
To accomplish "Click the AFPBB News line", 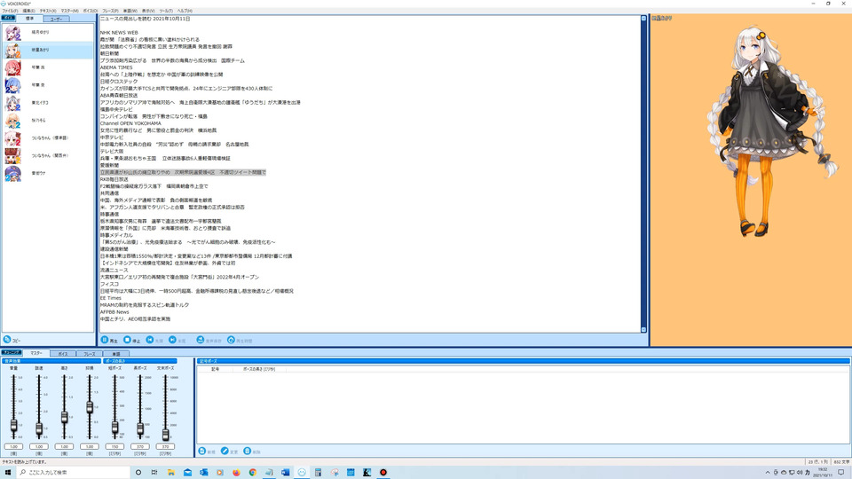I will tap(114, 312).
